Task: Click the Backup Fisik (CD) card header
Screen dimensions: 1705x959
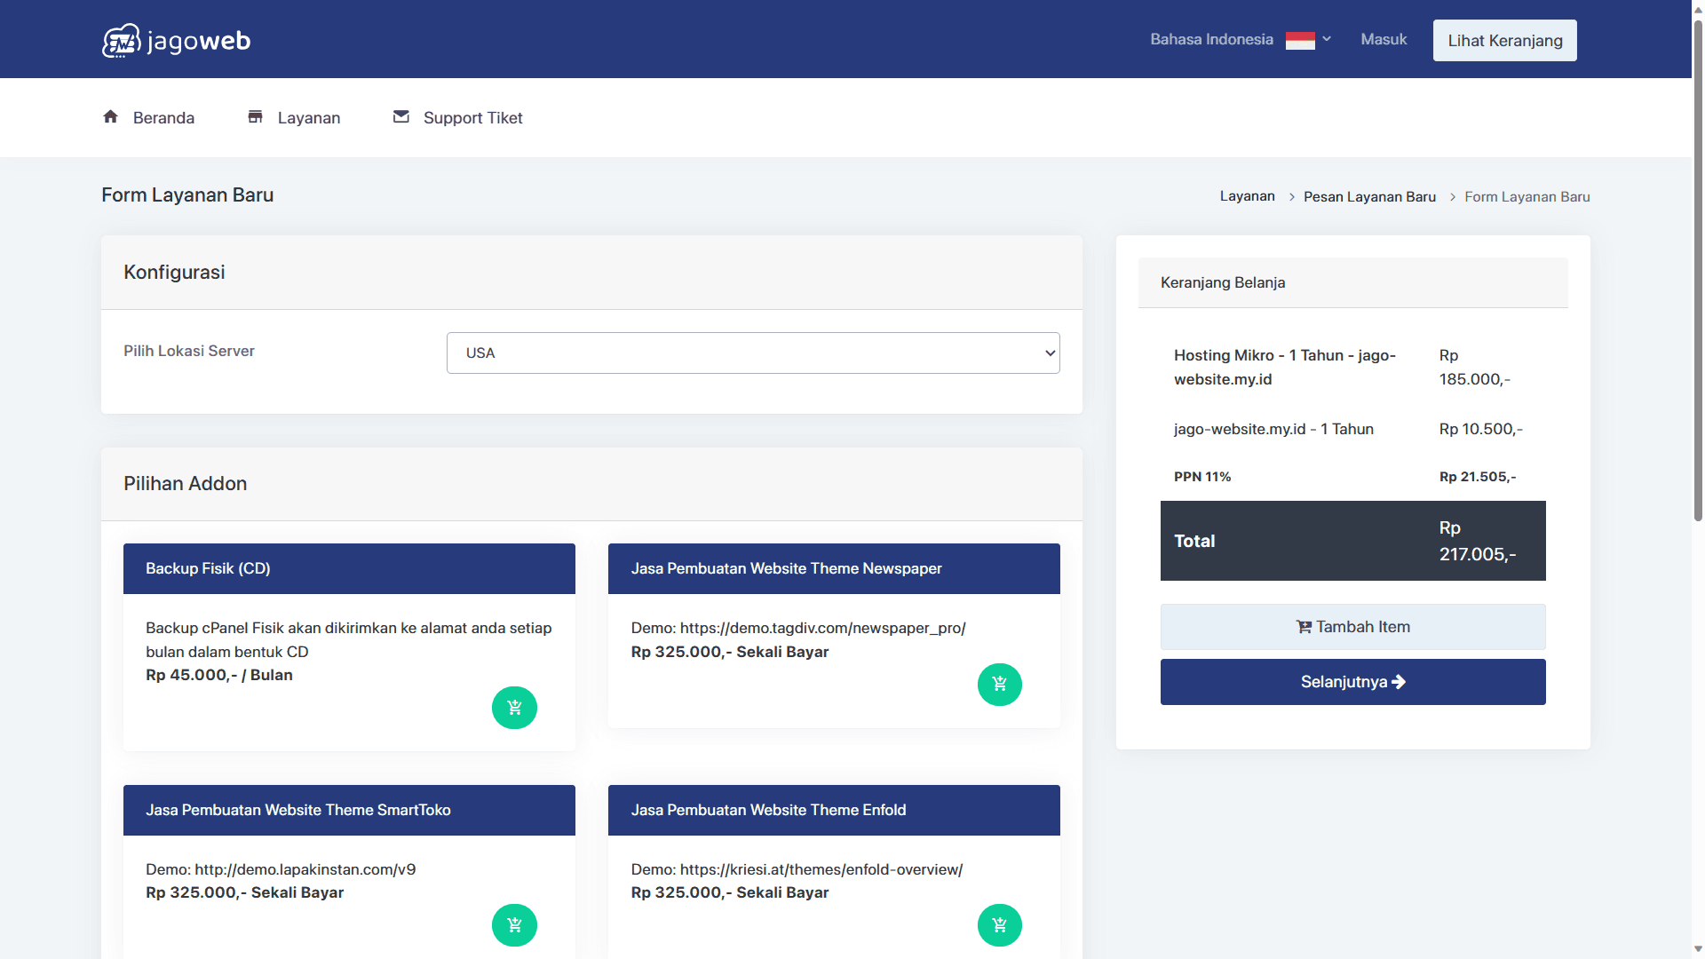Action: [x=349, y=568]
